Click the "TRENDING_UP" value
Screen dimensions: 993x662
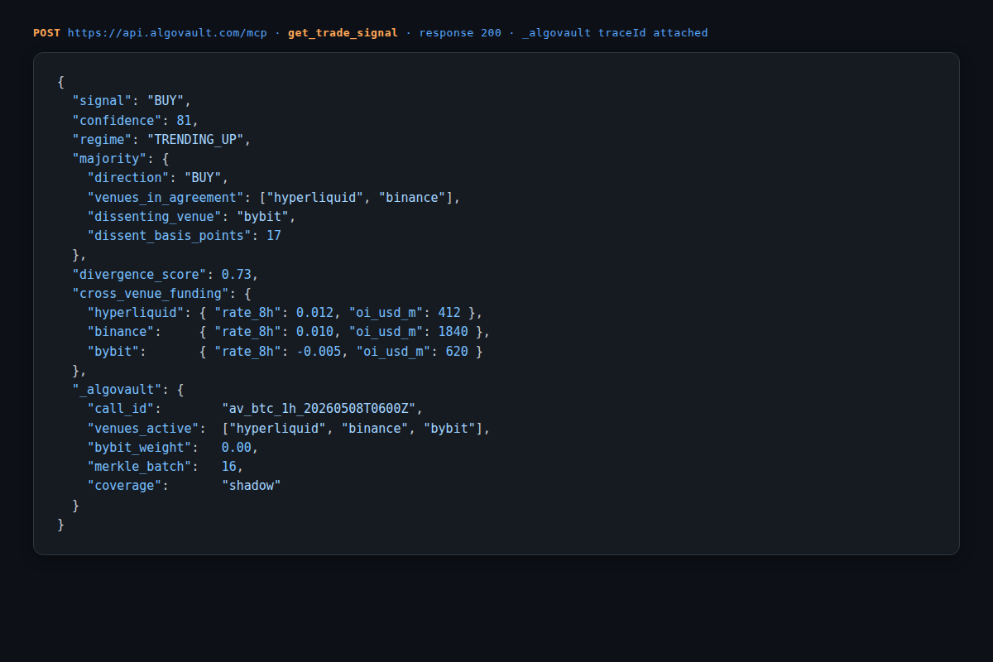click(196, 139)
